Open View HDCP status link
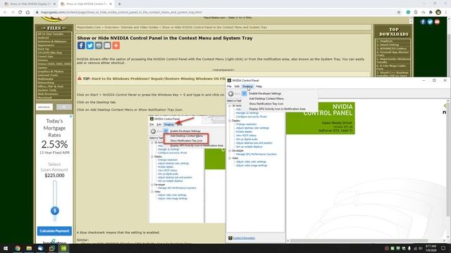 click(x=246, y=136)
